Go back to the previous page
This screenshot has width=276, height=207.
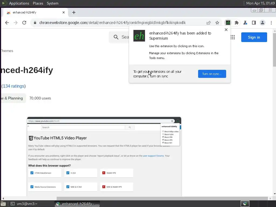[7, 23]
